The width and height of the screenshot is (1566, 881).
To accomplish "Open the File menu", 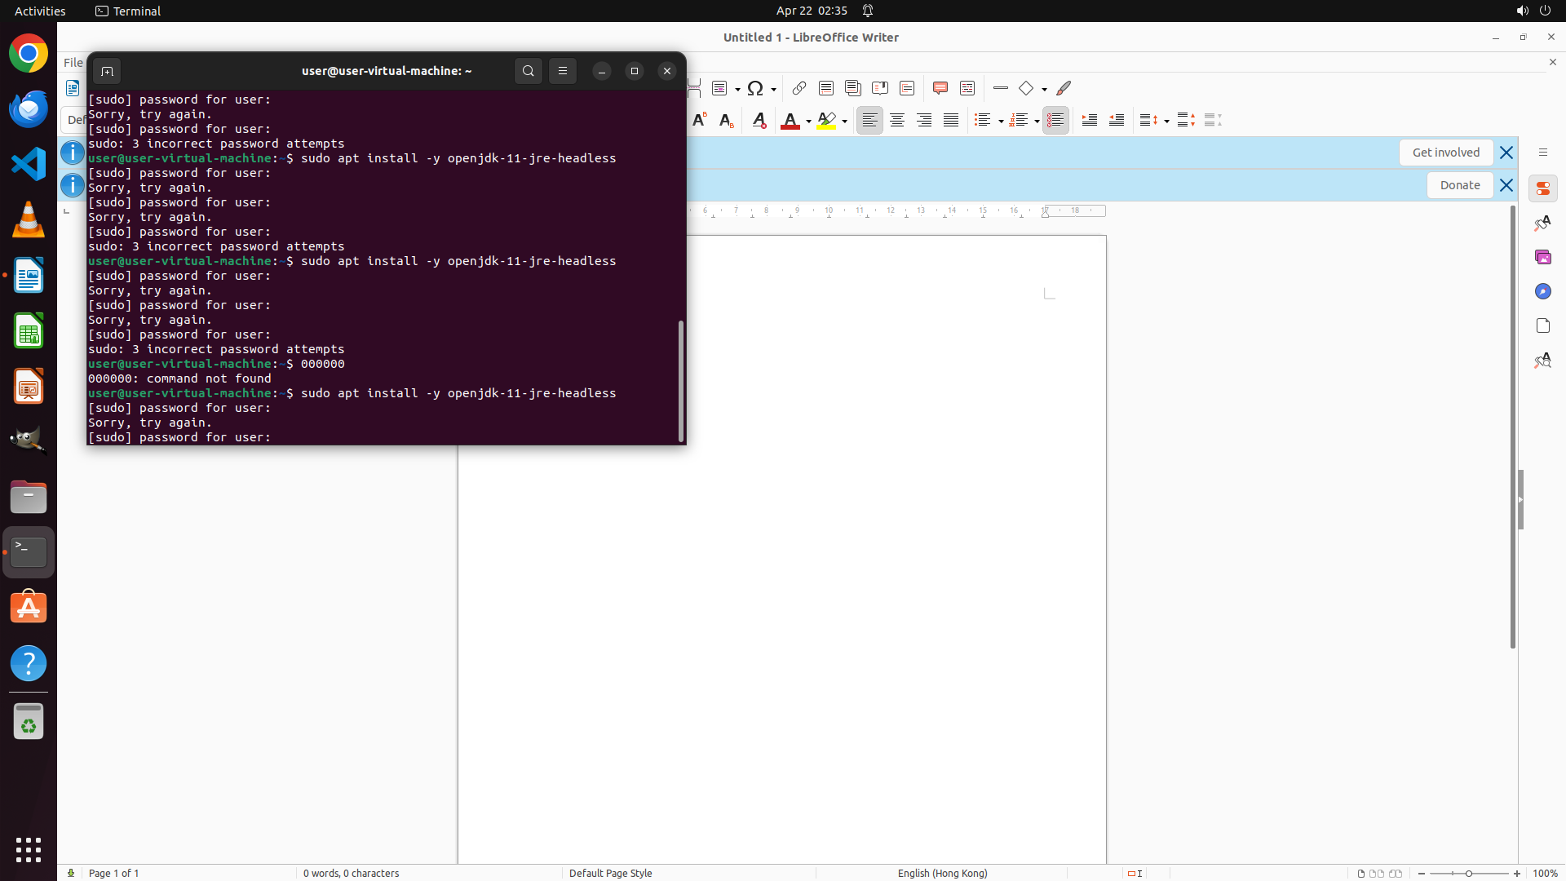I will click(x=73, y=62).
